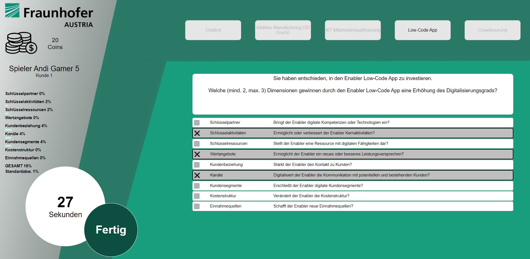Click Spieler Andi Gamer 5 name
Screen dimensions: 530x259
[x=44, y=68]
